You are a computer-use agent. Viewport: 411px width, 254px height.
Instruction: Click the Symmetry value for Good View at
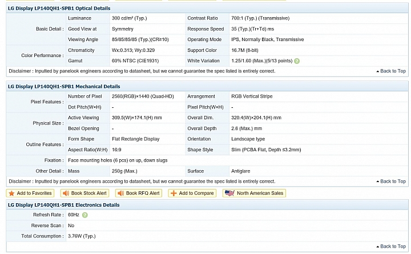tap(122, 29)
